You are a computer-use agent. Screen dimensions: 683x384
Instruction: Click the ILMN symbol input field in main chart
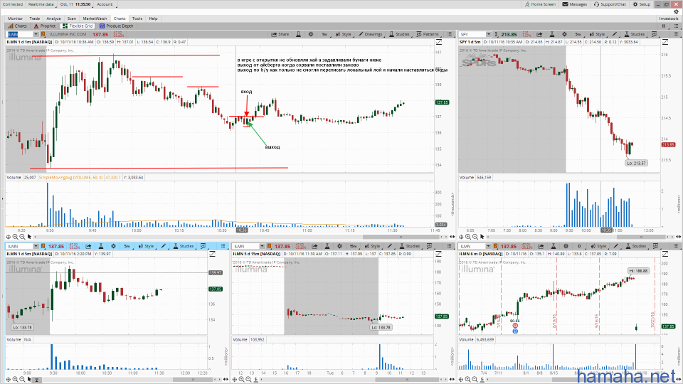20,34
